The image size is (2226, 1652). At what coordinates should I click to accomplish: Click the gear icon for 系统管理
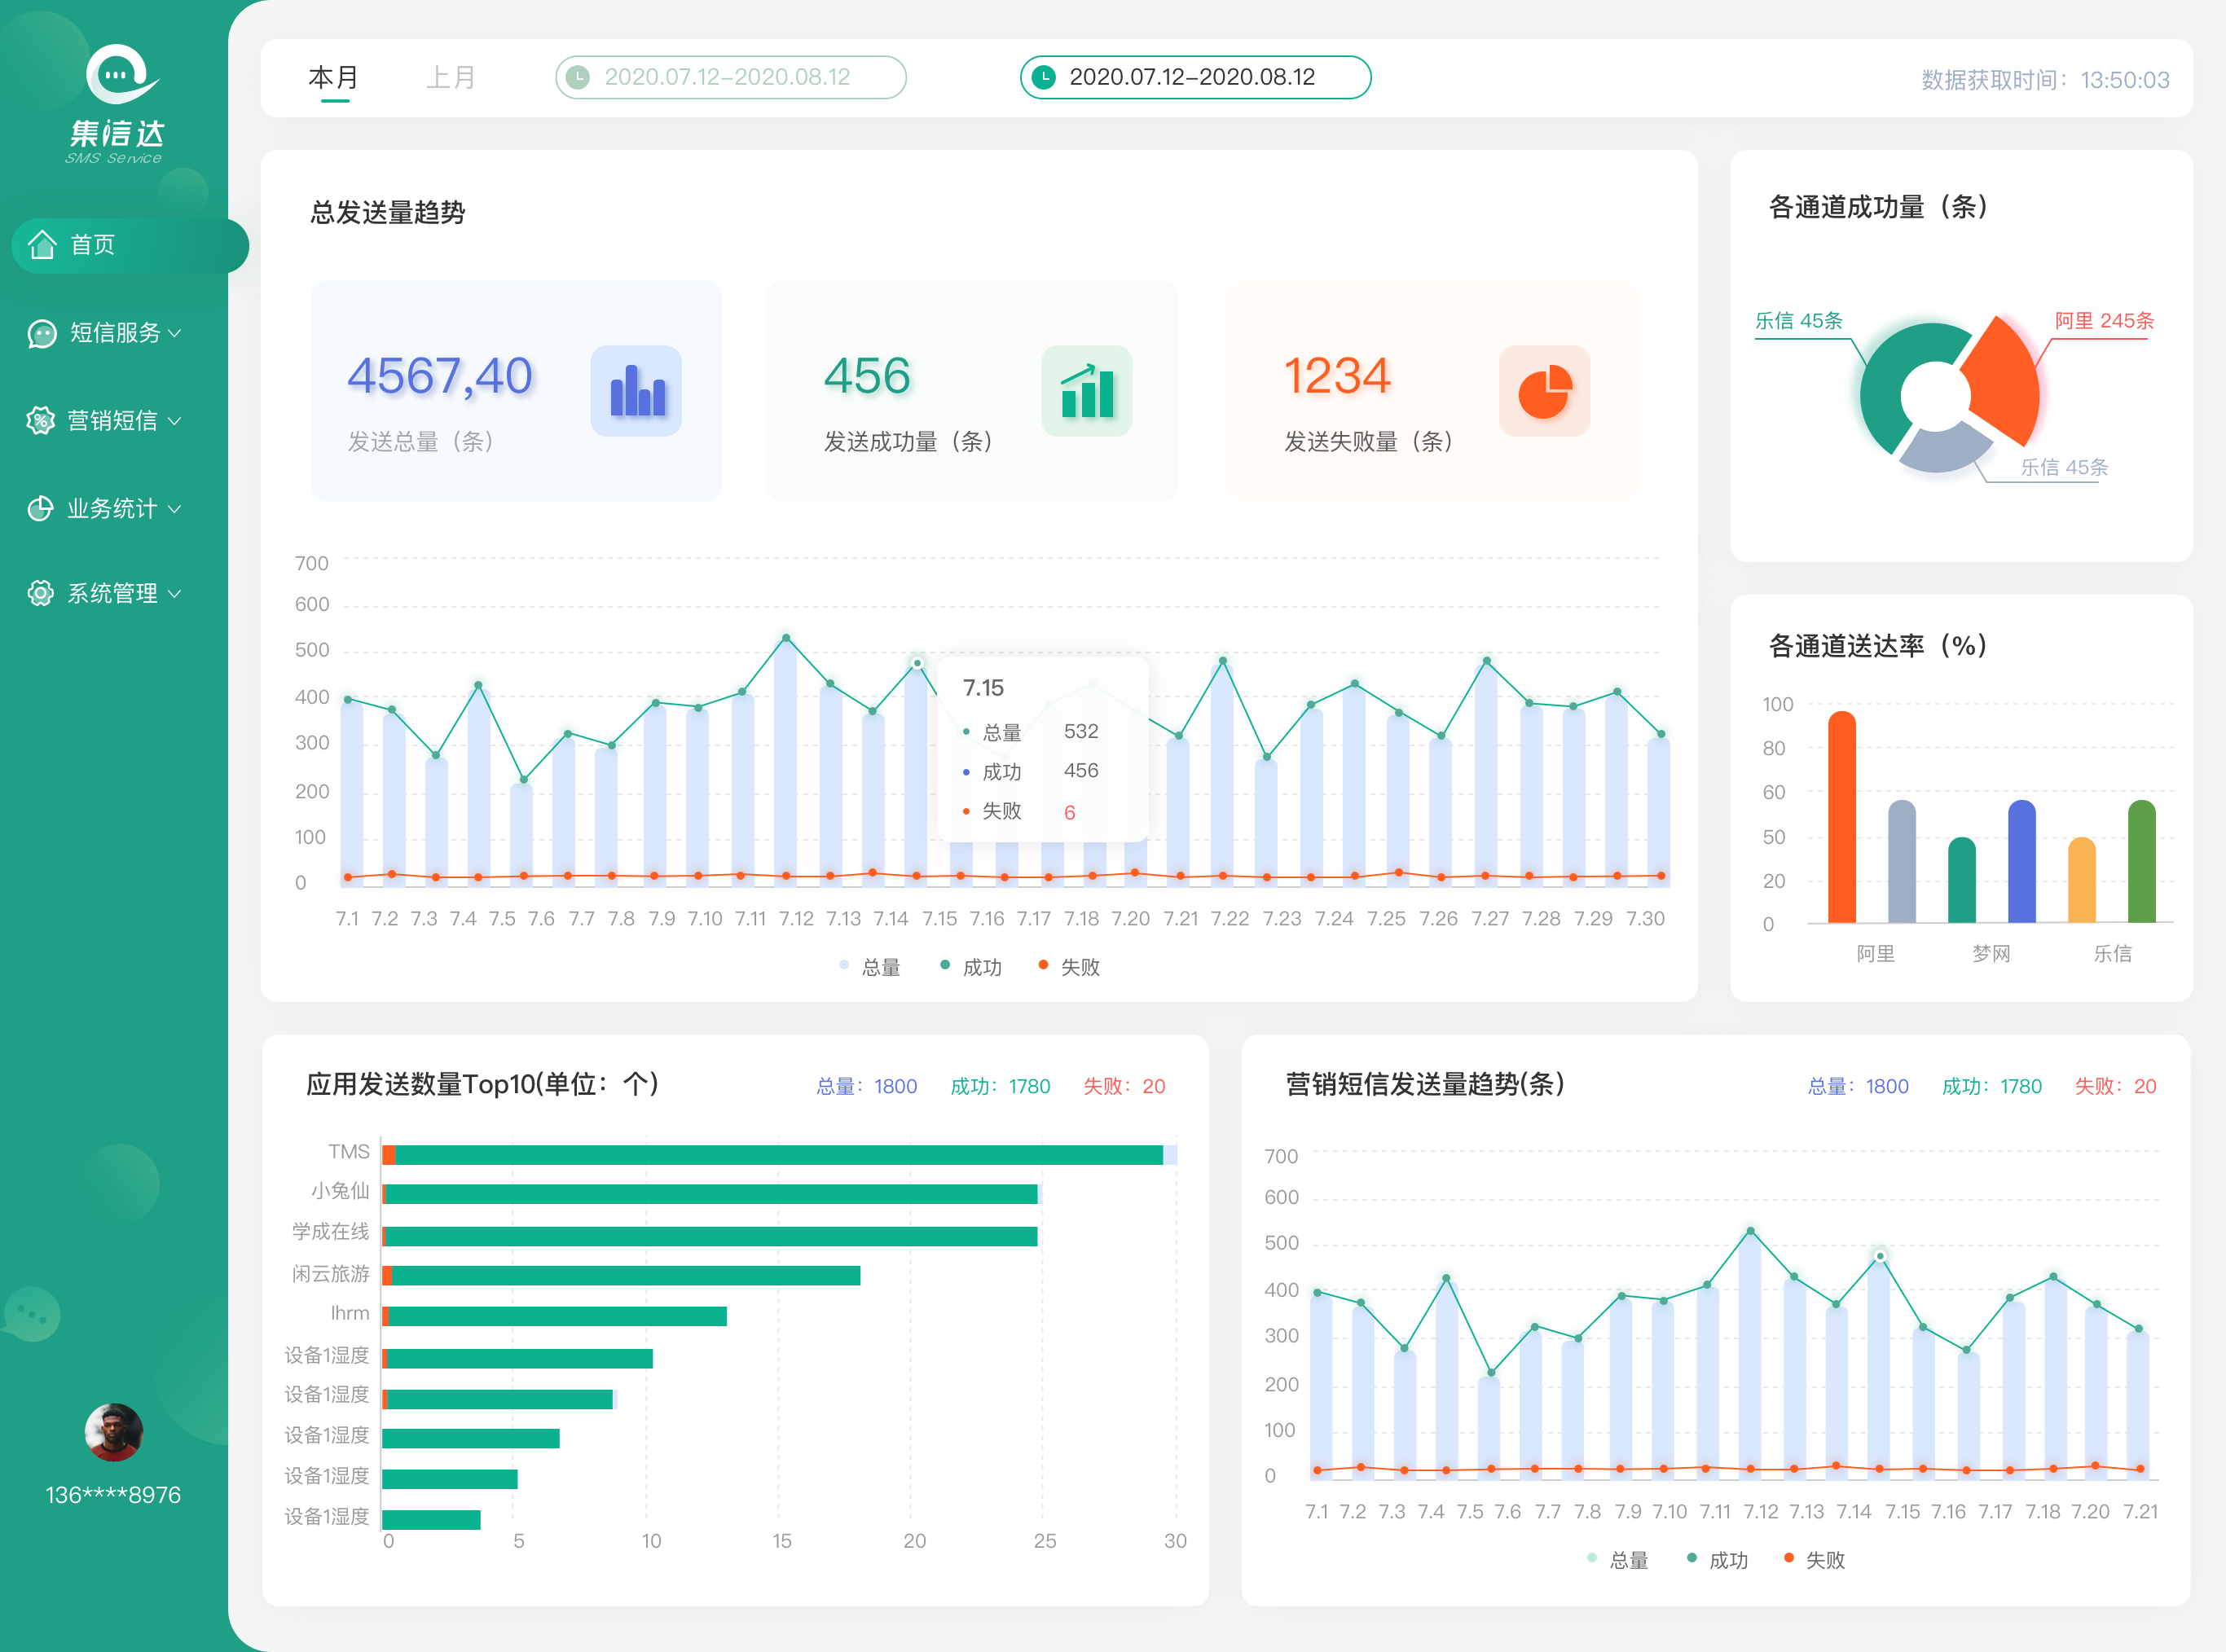[x=40, y=593]
